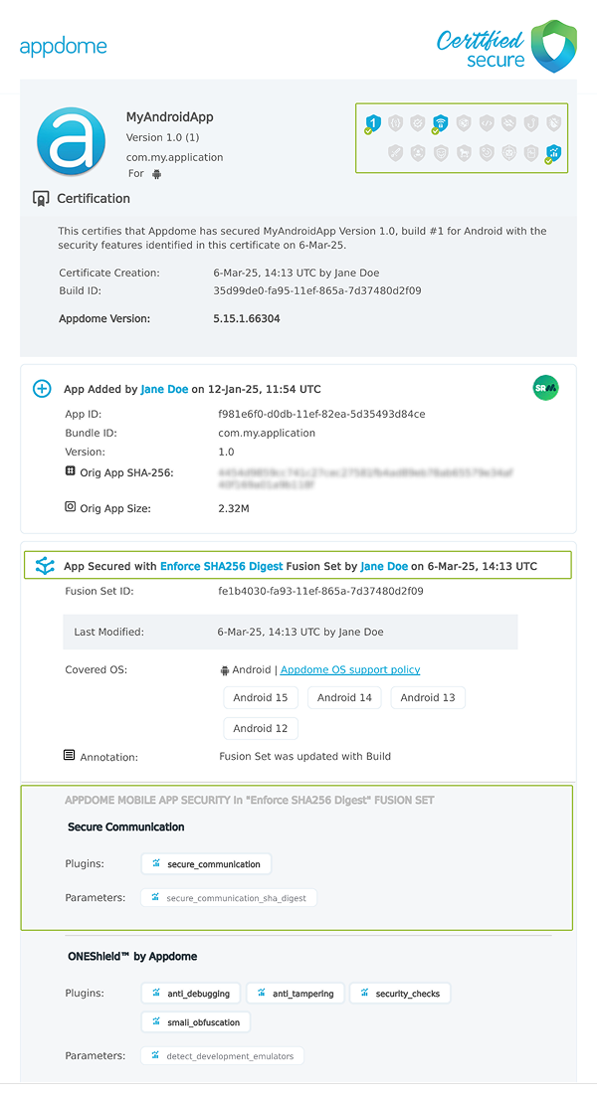Toggle the grayed trojan-horse shield badge
This screenshot has height=1103, width=597.
point(462,151)
